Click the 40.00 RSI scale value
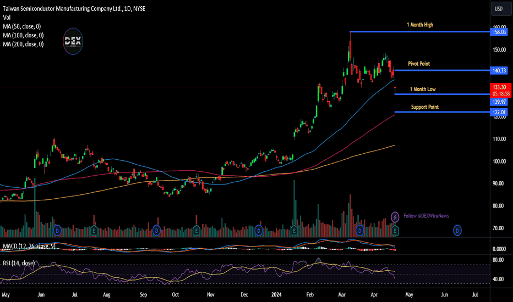Screen dimensions: 513x302 (498, 279)
